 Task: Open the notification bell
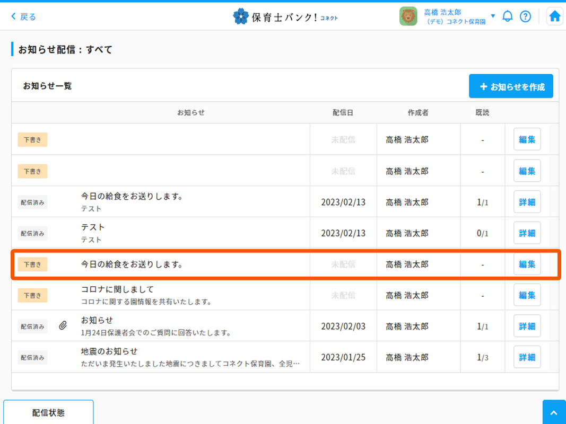pyautogui.click(x=508, y=16)
